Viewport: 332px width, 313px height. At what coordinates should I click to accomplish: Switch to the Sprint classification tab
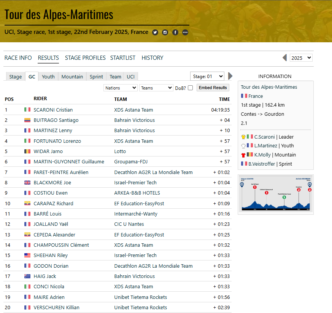(96, 77)
